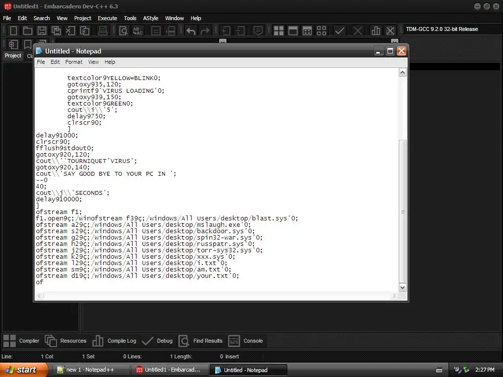Click Notepad horizontal scrollbar left arrow
Screen dimensions: 503x377
click(39, 296)
